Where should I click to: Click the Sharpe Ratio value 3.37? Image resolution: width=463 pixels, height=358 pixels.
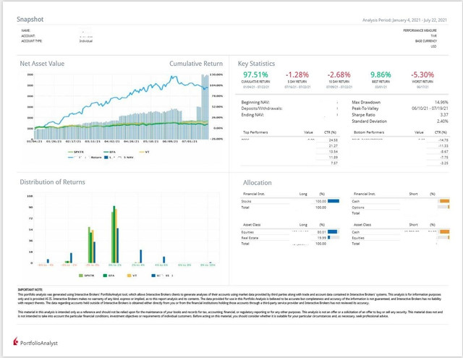pyautogui.click(x=444, y=115)
